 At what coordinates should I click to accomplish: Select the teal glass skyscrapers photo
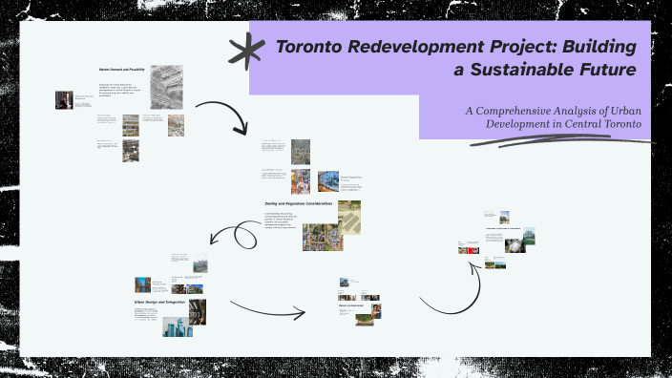tap(178, 327)
